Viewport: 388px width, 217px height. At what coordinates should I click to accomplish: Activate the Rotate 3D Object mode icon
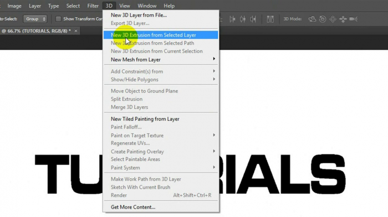(x=312, y=19)
